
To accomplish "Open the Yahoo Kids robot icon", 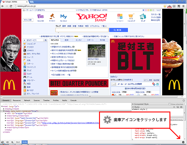I will 143,16.
